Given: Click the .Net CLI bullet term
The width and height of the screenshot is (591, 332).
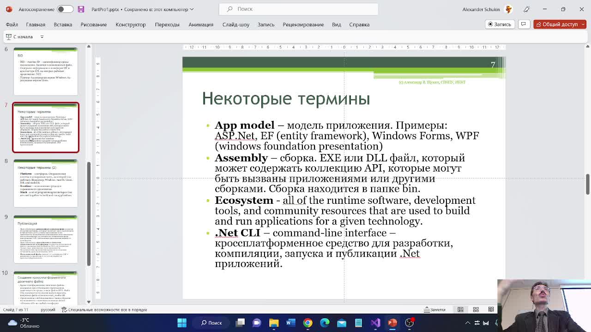Looking at the screenshot, I should click(x=237, y=233).
